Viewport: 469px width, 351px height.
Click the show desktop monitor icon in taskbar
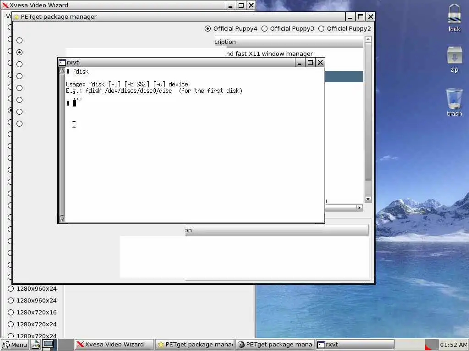tap(48, 345)
